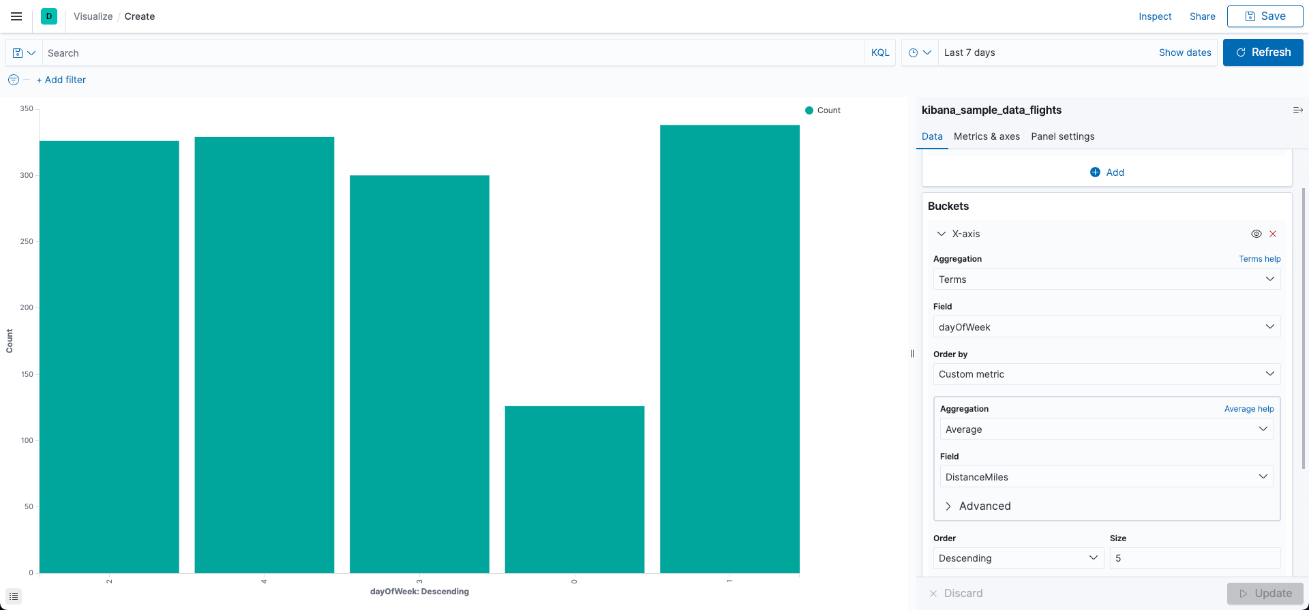
Task: Click the Refresh button
Action: 1263,52
